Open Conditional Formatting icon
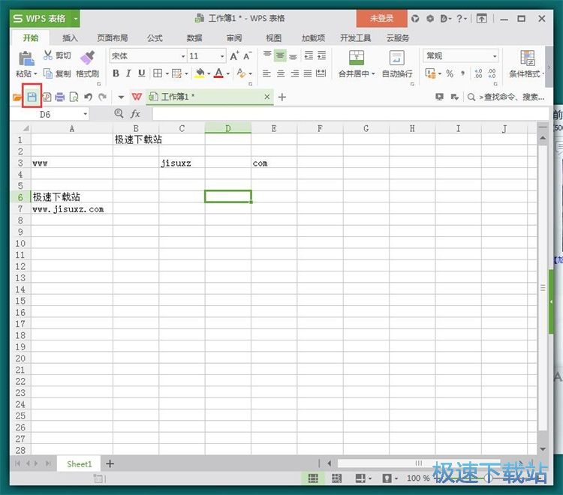This screenshot has width=563, height=495. point(528,58)
